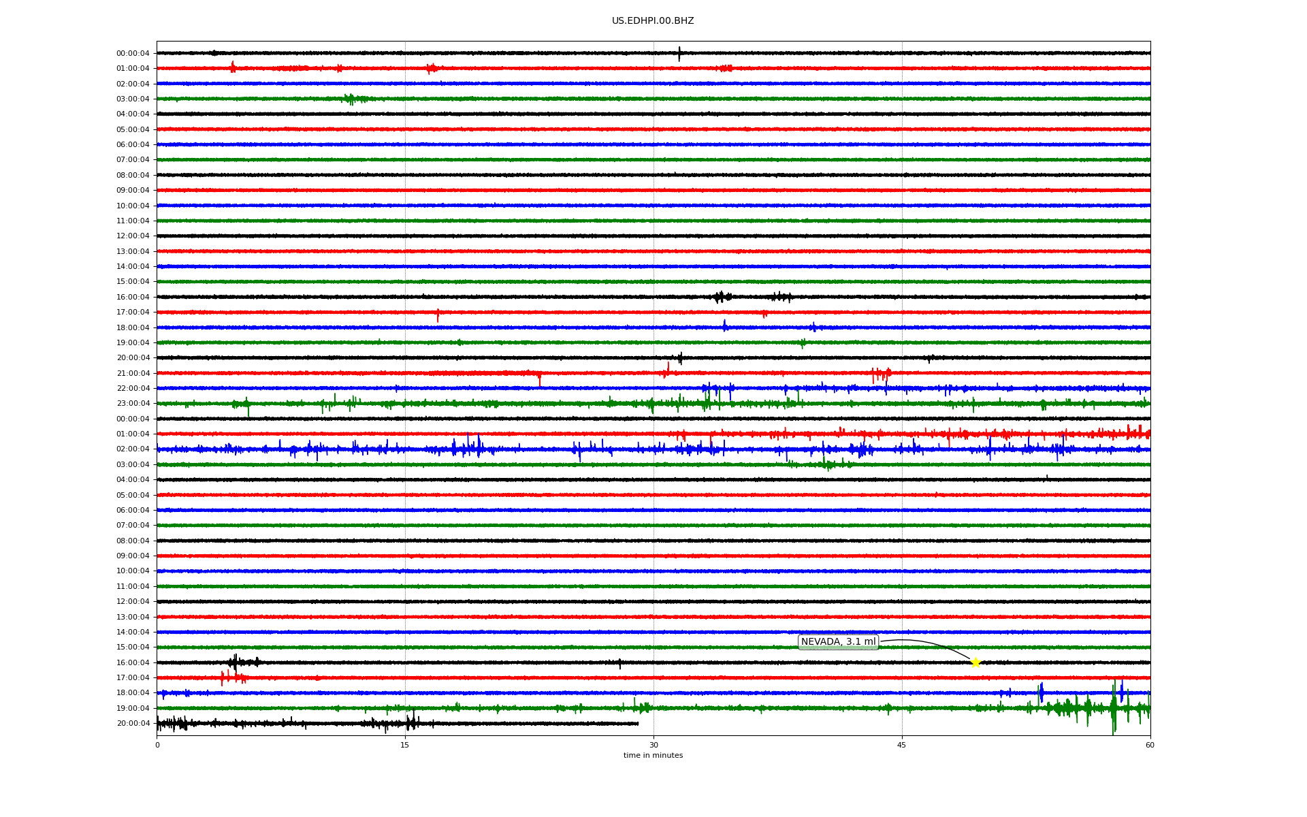
Task: Click the second 02:00:04 blue noisy trace
Action: (x=470, y=449)
